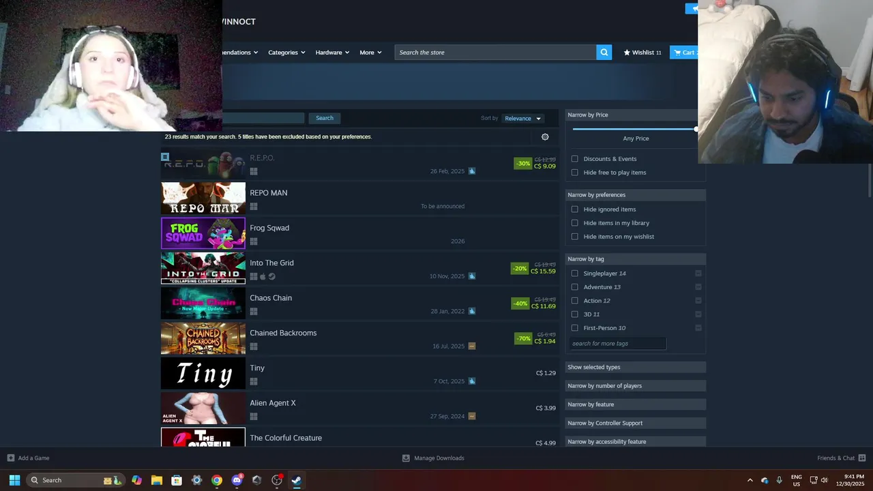The image size is (873, 491).
Task: Click Chained Backrooms thumbnail image
Action: coord(203,338)
